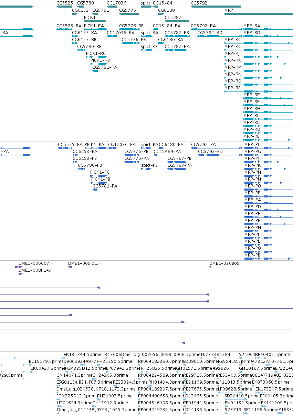
Task: Select EST UT01644.3prime
Action: click(x=74, y=403)
